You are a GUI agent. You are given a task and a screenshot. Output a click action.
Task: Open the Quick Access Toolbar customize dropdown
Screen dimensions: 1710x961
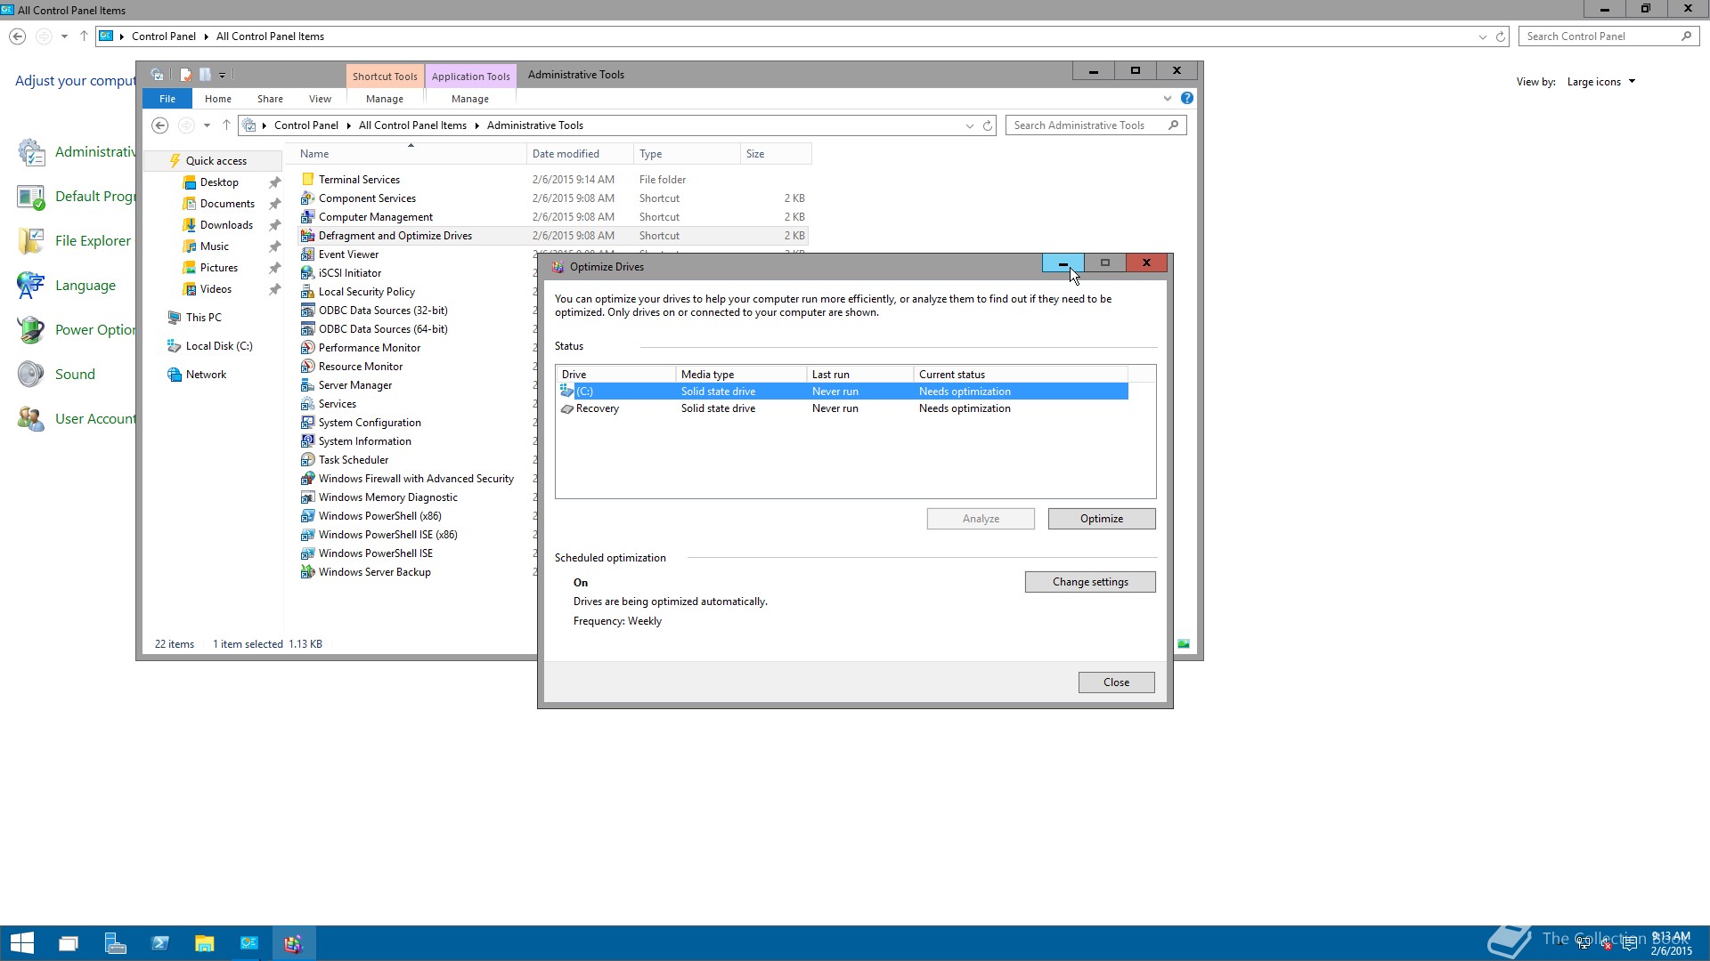(223, 75)
